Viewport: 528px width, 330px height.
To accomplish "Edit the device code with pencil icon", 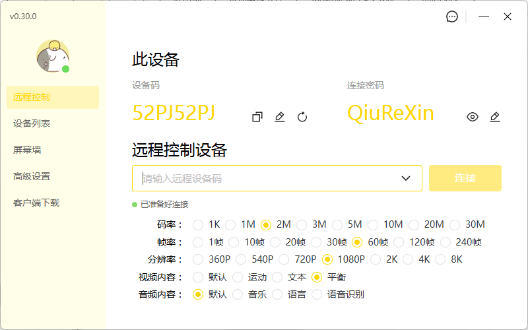I will coord(280,117).
